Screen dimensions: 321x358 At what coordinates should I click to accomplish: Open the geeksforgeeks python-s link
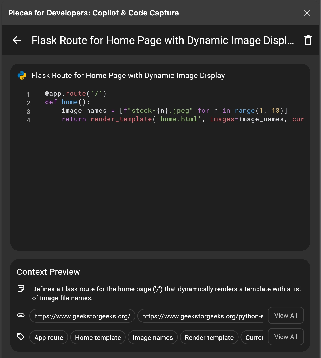tap(201, 316)
